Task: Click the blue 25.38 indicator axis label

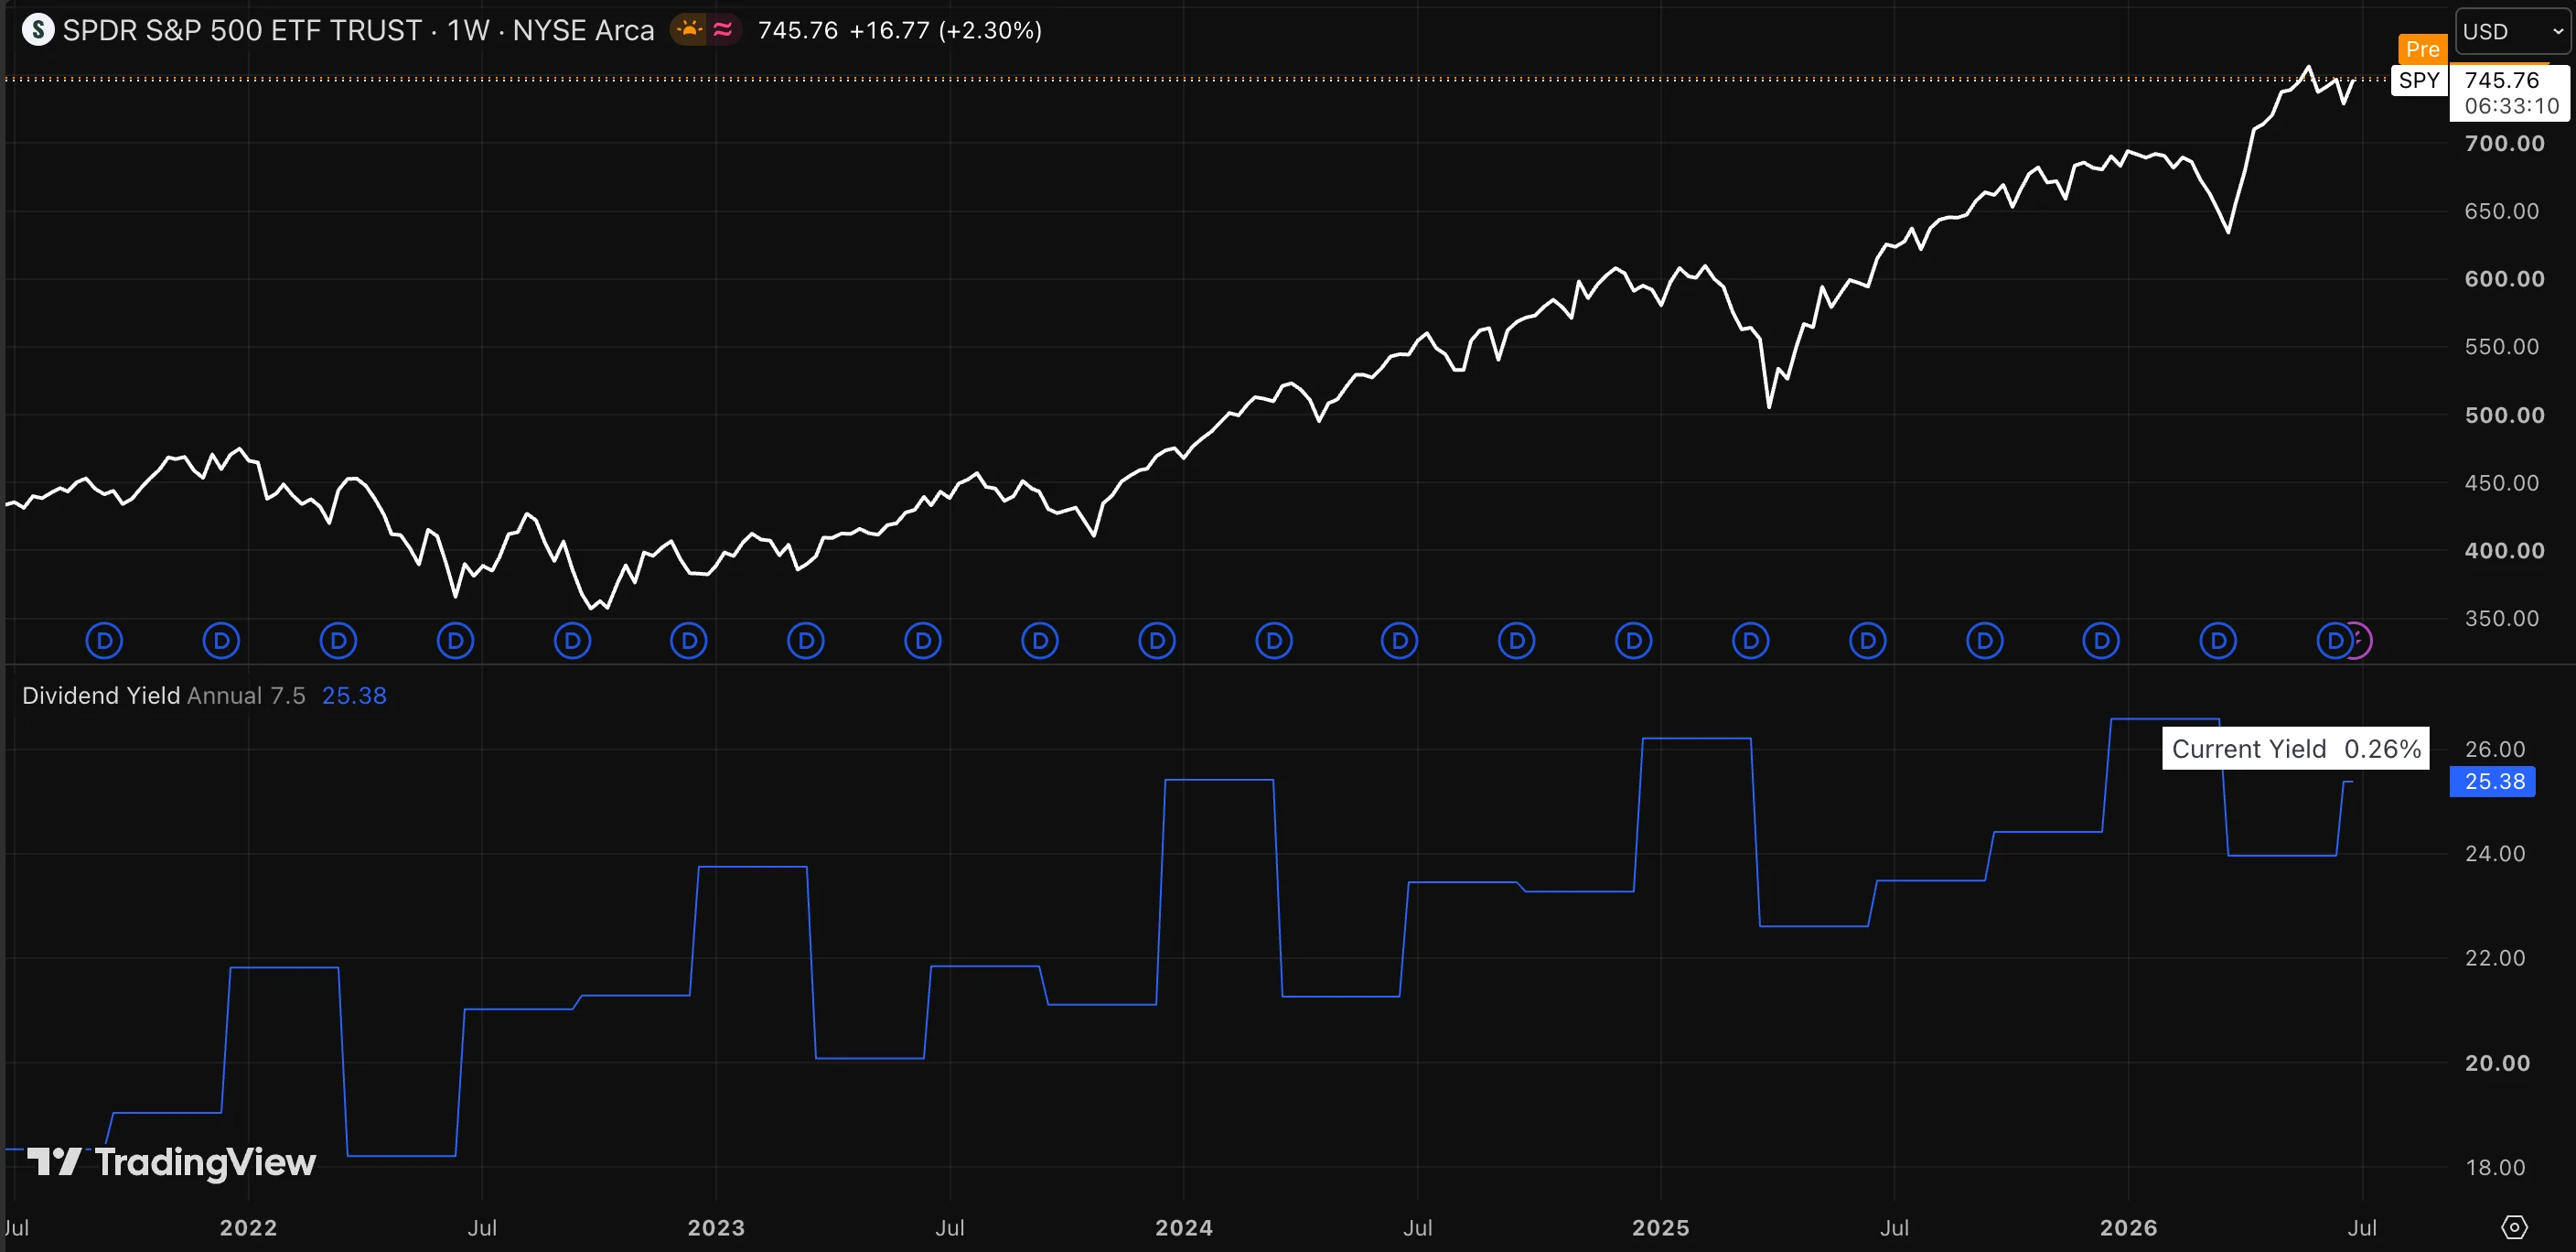Action: [2493, 781]
